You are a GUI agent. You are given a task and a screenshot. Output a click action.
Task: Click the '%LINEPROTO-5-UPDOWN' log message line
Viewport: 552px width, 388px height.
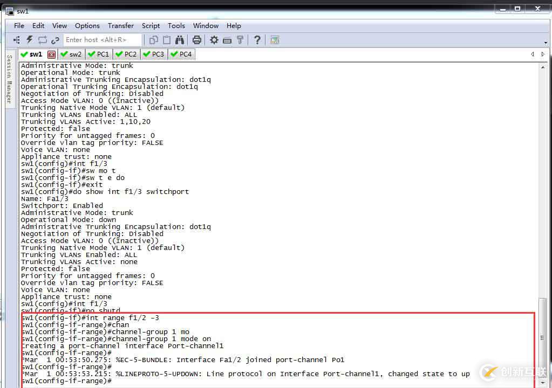click(x=246, y=374)
